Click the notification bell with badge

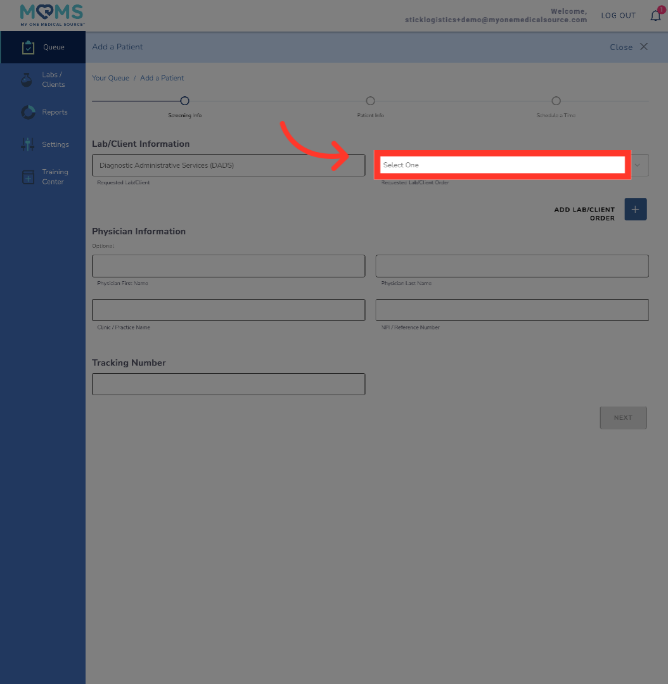pos(655,15)
